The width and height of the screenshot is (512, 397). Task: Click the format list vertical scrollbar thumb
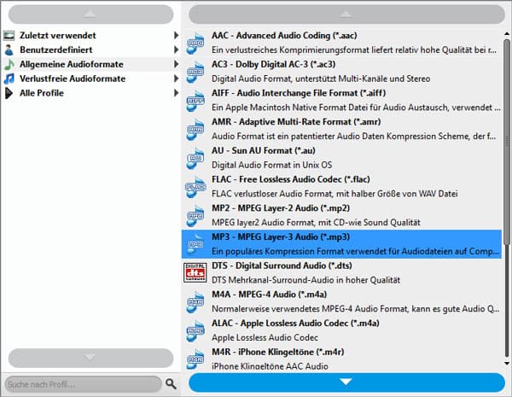click(x=507, y=142)
